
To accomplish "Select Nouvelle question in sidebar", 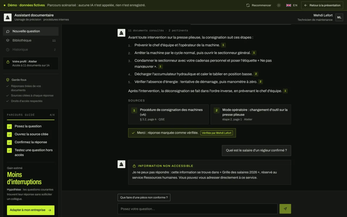I will [x=31, y=31].
